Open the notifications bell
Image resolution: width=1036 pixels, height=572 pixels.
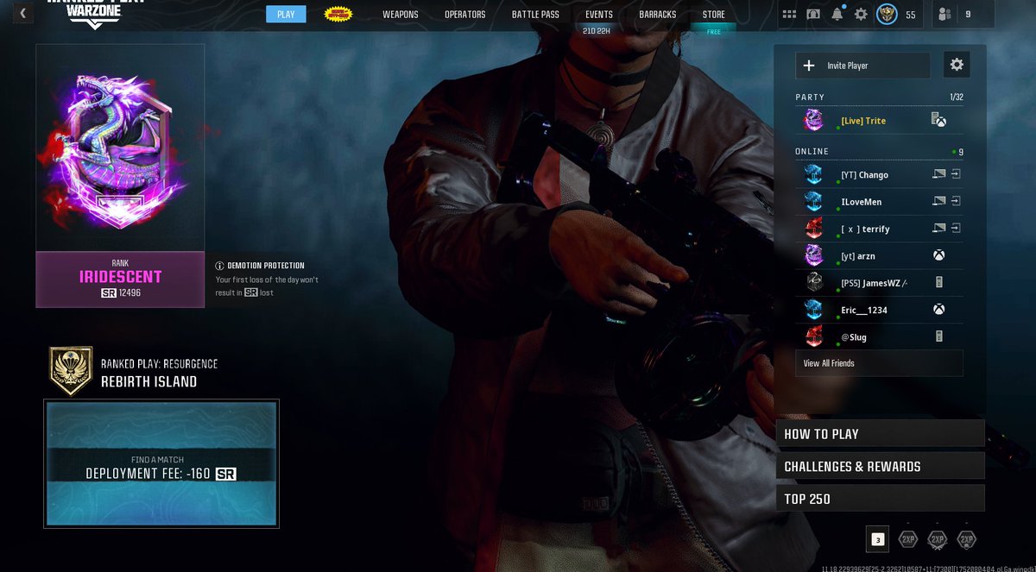click(837, 14)
